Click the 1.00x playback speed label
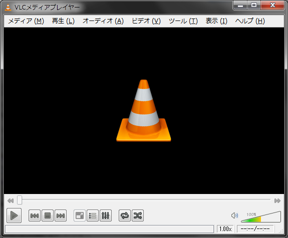288x238 pixels. tap(225, 229)
